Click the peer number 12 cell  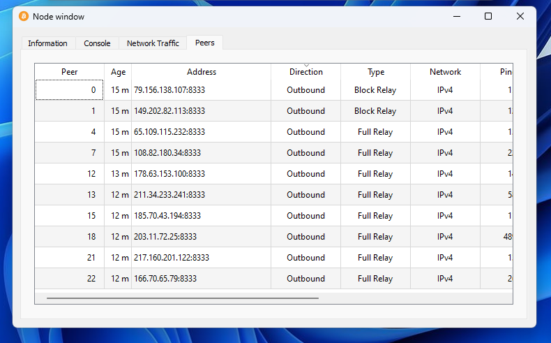(69, 174)
